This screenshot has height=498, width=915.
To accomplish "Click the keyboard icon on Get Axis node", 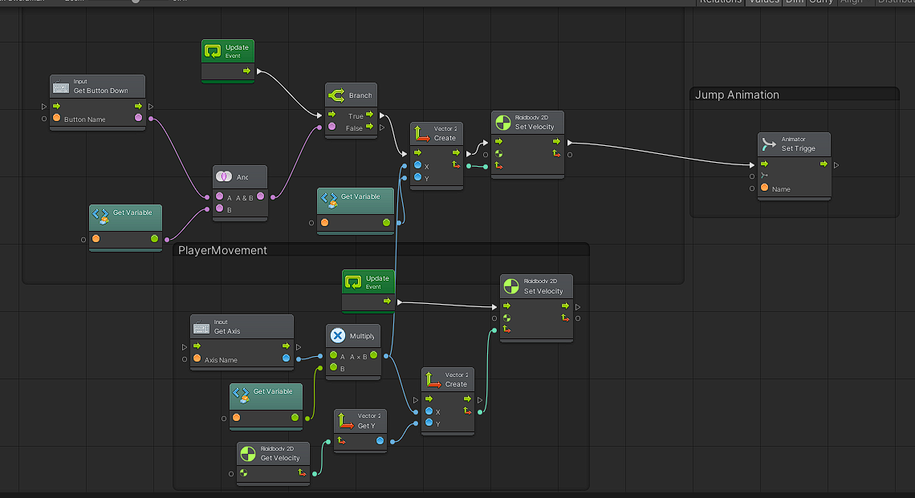I will 201,327.
